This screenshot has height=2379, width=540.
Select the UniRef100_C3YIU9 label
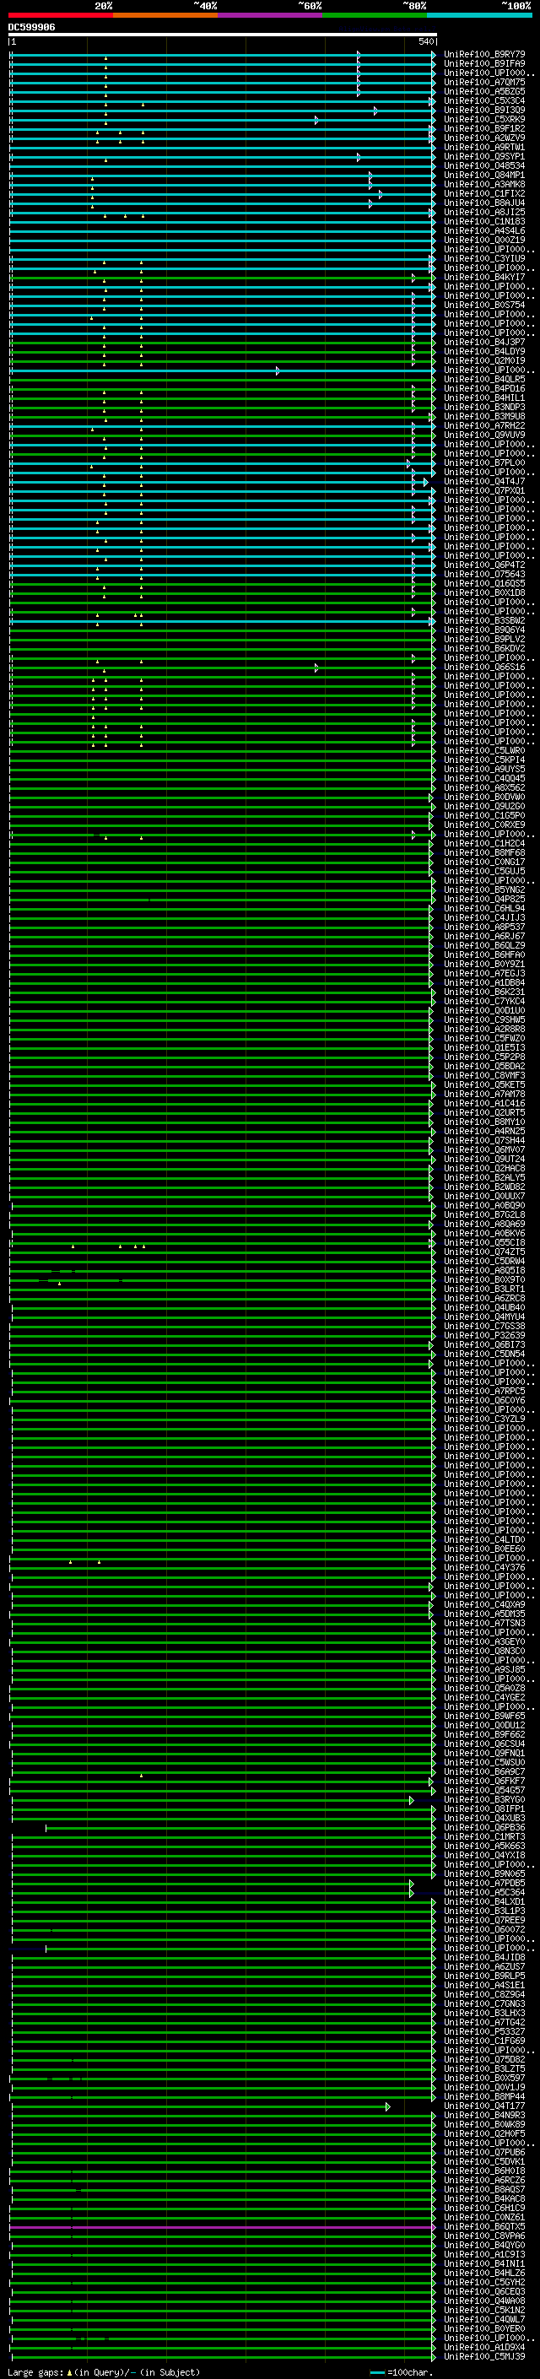pos(484,258)
